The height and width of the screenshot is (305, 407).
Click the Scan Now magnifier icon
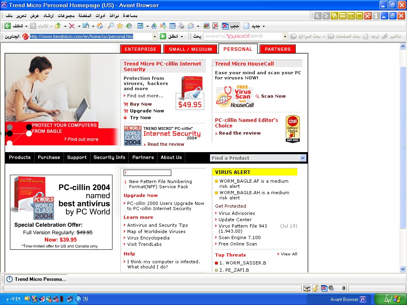pos(257,96)
